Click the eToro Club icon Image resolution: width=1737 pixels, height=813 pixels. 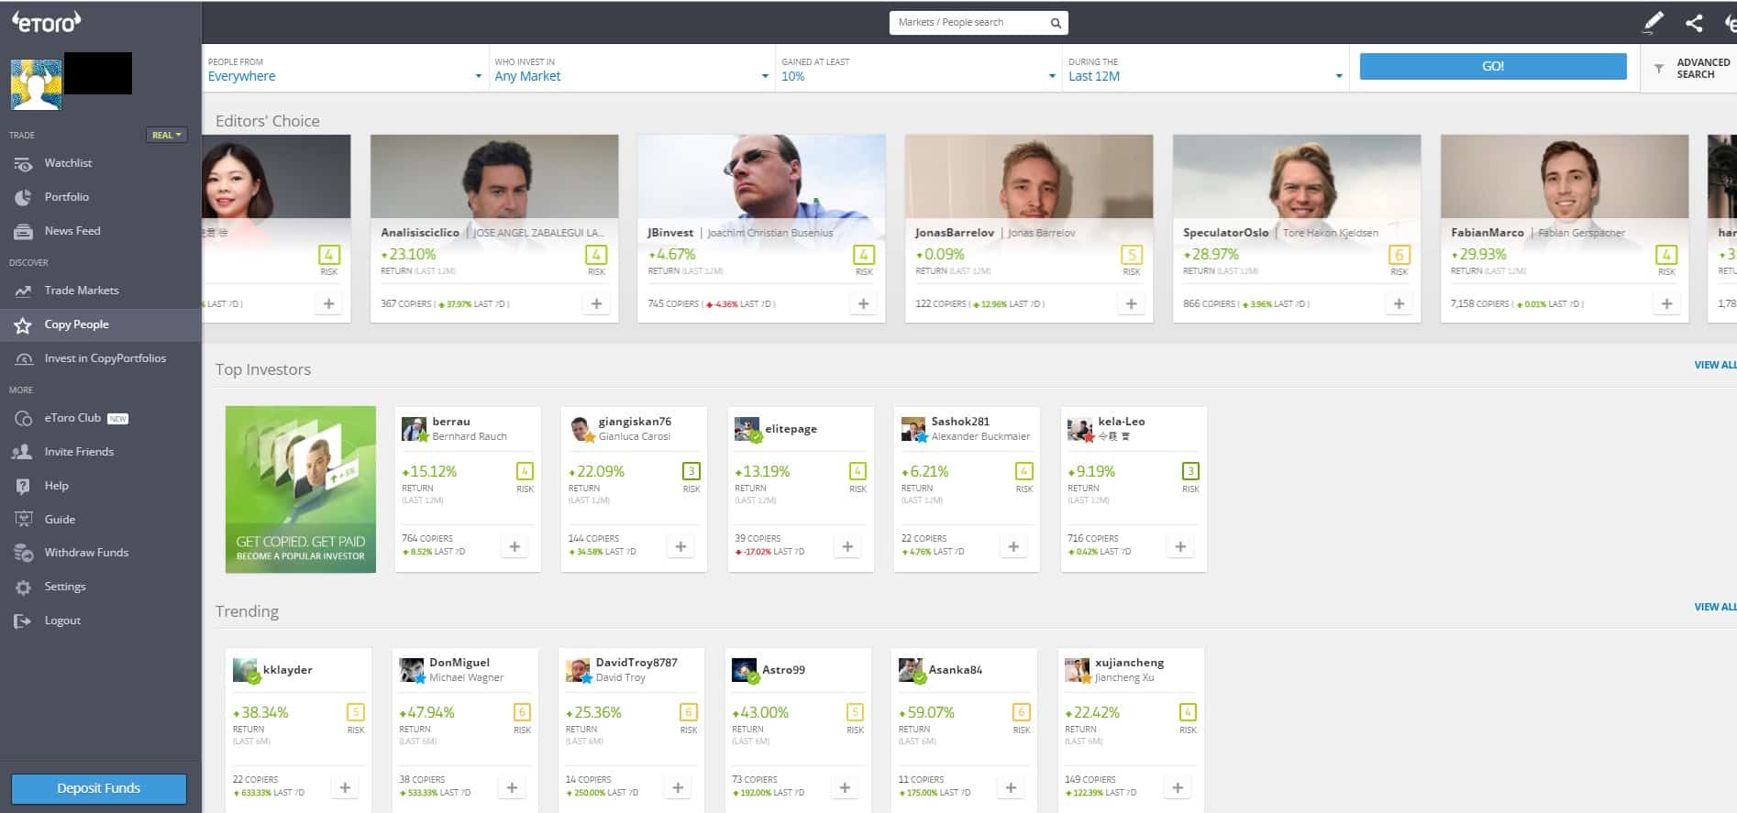point(23,418)
